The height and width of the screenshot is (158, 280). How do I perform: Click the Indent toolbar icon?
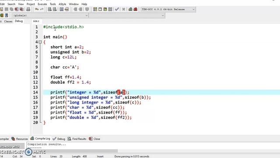point(80,9)
